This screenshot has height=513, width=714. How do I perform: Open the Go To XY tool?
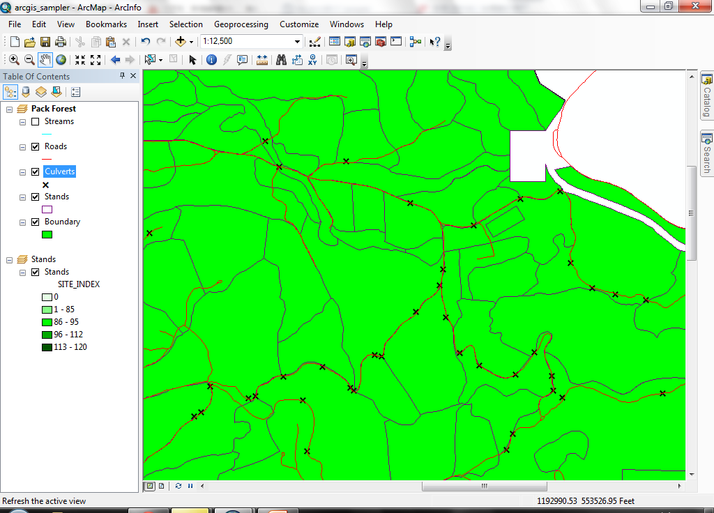[x=313, y=60]
